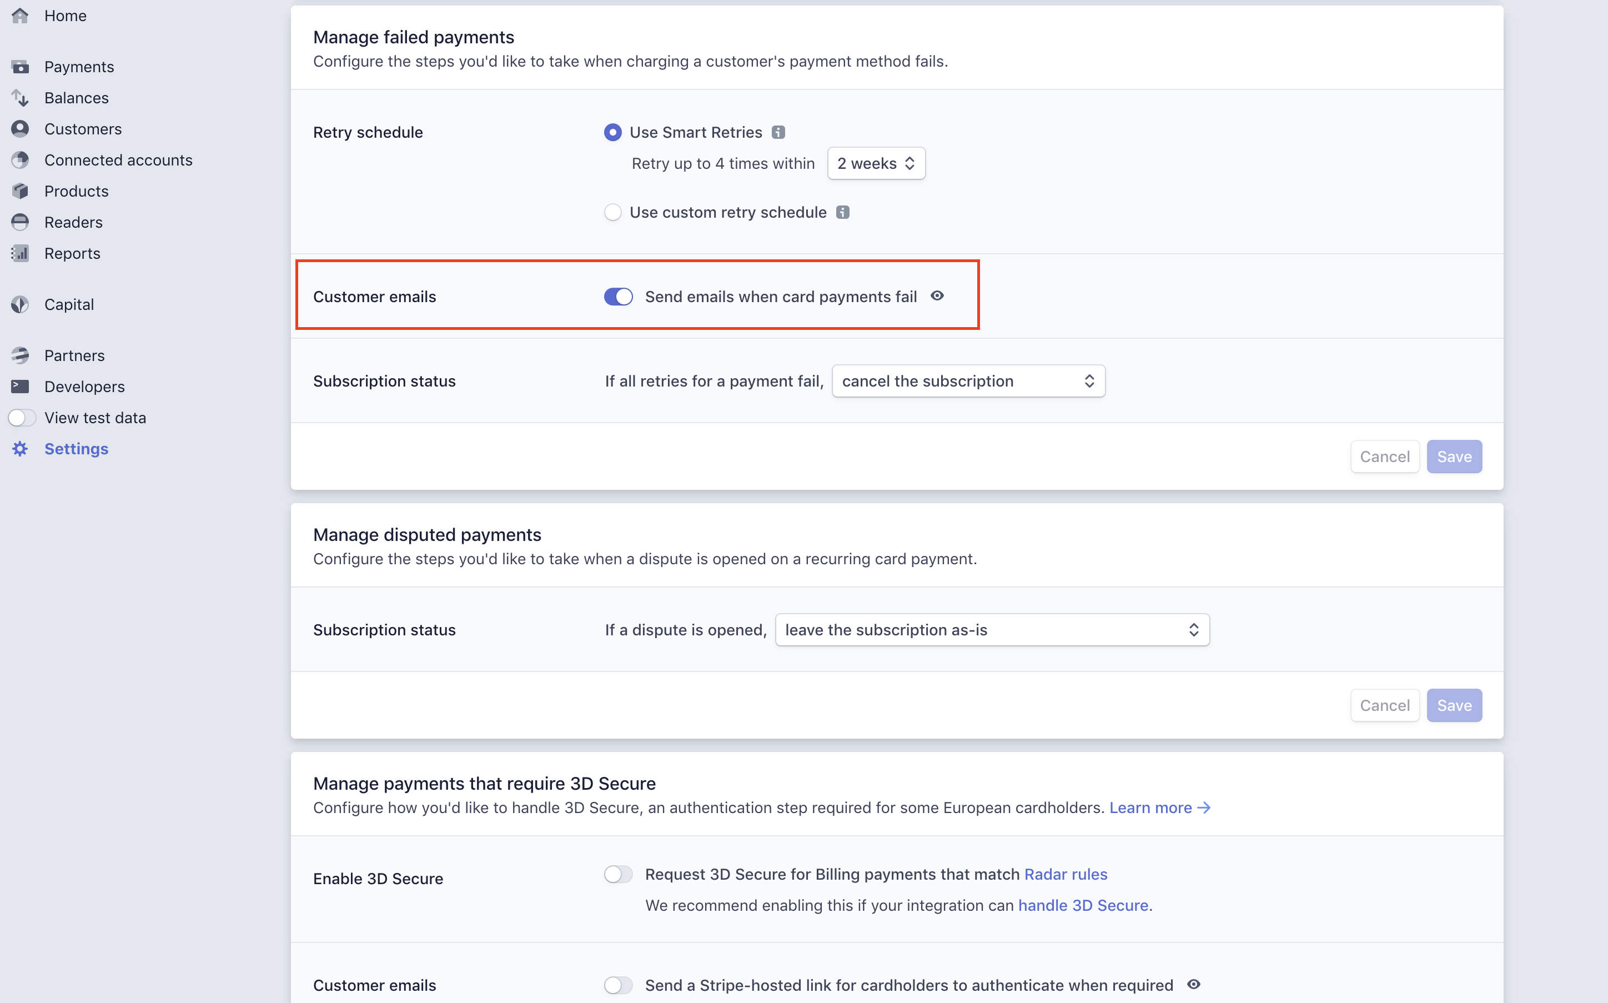This screenshot has width=1608, height=1003.
Task: Click the Reports chart icon
Action: click(20, 253)
